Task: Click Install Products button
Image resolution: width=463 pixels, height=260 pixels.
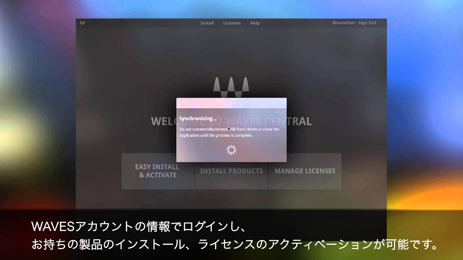Action: pyautogui.click(x=231, y=171)
